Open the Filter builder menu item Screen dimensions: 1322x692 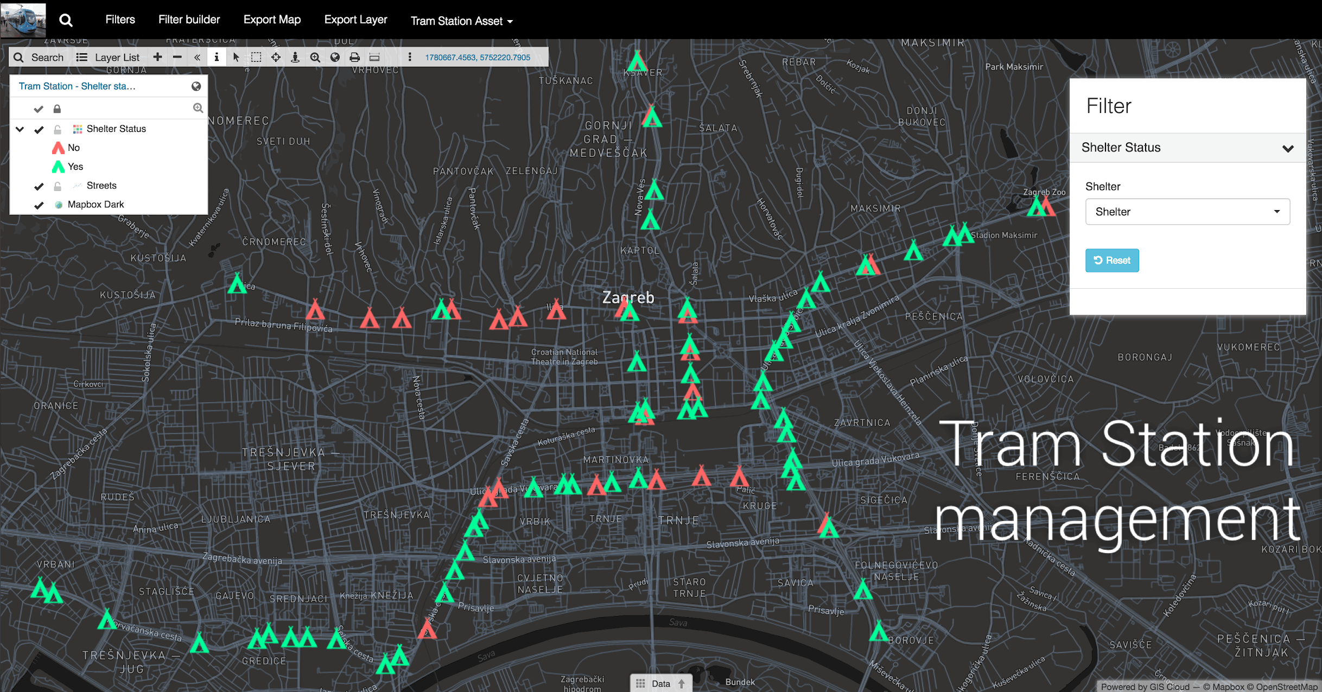pos(189,20)
